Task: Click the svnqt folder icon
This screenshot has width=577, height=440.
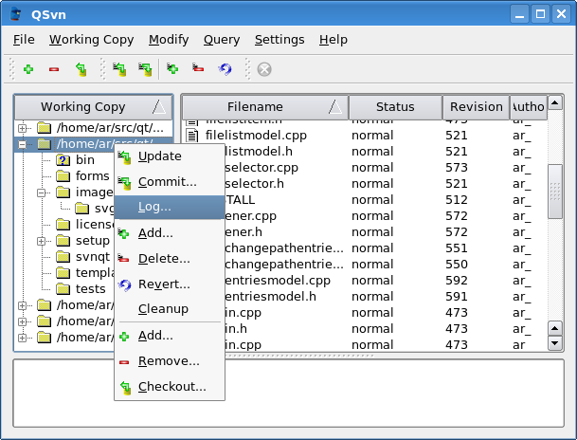Action: pos(63,257)
